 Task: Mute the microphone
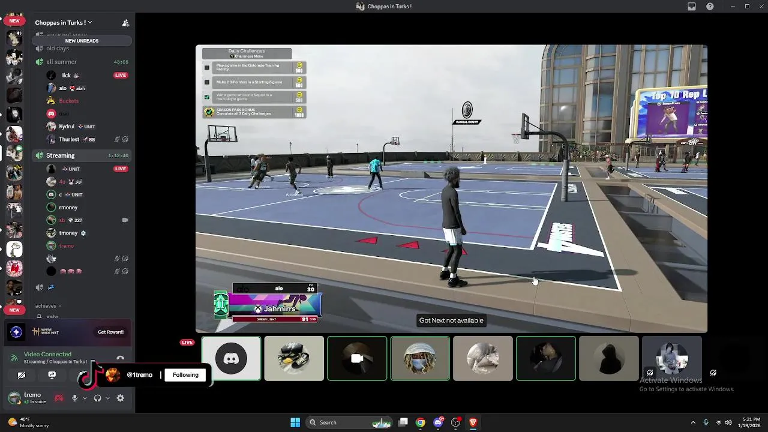75,398
